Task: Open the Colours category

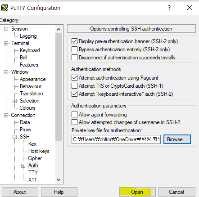Action: pyautogui.click(x=27, y=108)
